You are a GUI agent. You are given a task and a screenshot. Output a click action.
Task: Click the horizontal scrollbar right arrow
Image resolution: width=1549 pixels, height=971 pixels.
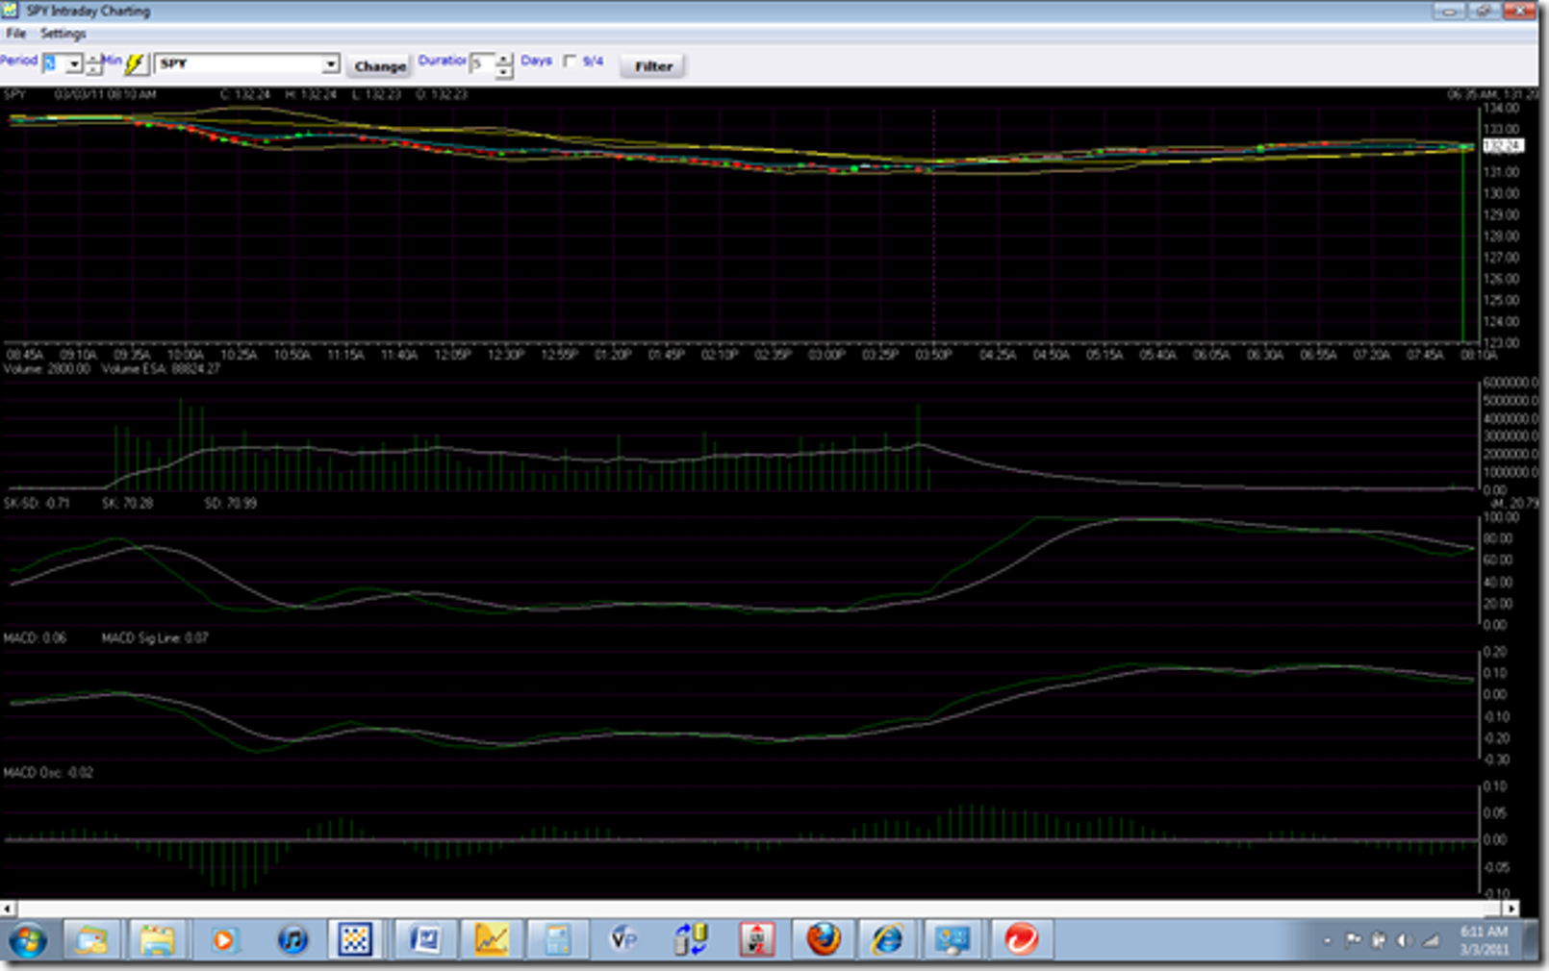pos(1511,908)
